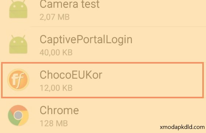
Task: Click the orange highlight border around ChocoEUKor
Action: 102,63
